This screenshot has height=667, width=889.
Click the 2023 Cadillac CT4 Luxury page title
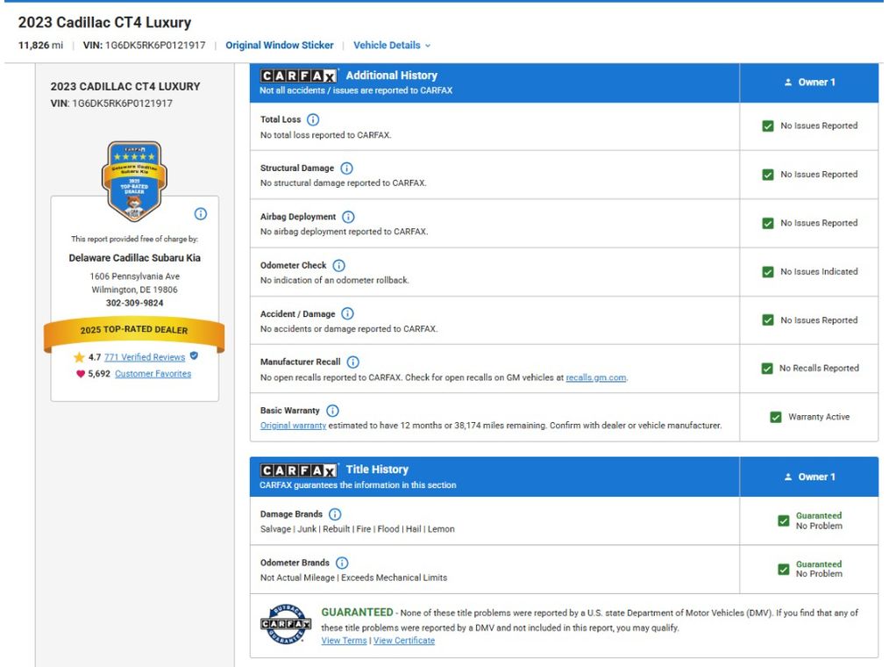tap(105, 23)
